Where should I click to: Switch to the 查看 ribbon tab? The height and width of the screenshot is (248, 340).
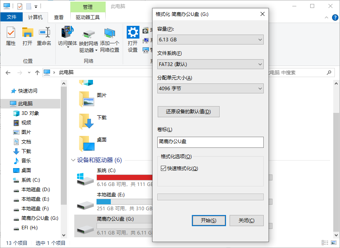58,17
